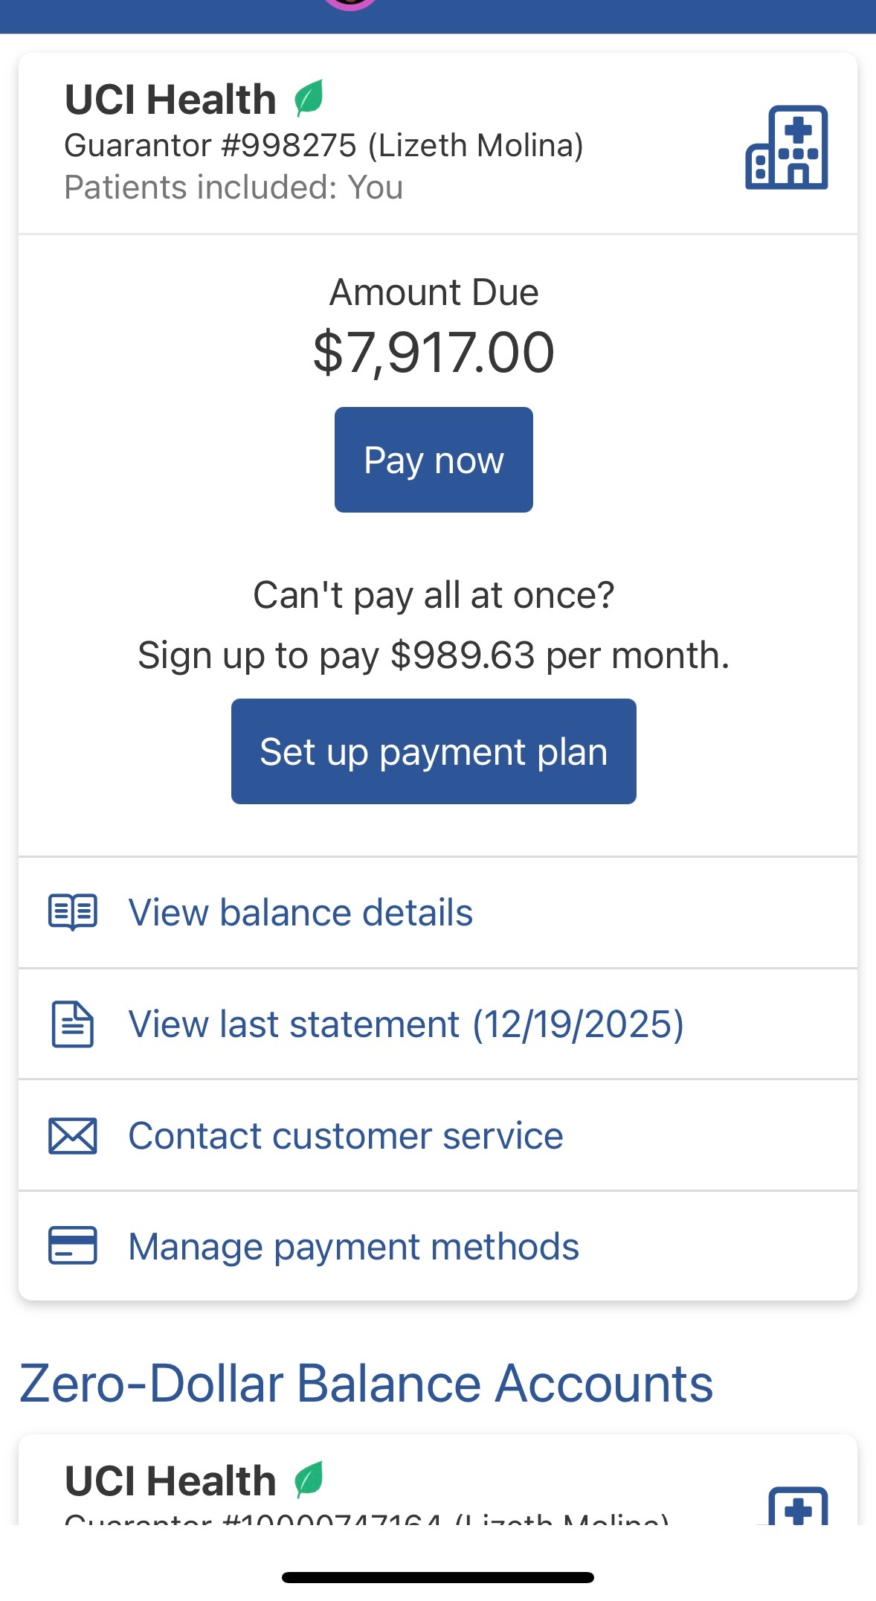Image resolution: width=876 pixels, height=1601 pixels.
Task: Open View last statement (12/19/2025) text link
Action: point(406,1024)
